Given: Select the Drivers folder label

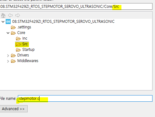Looking at the screenshot, I should pyautogui.click(x=23, y=55).
